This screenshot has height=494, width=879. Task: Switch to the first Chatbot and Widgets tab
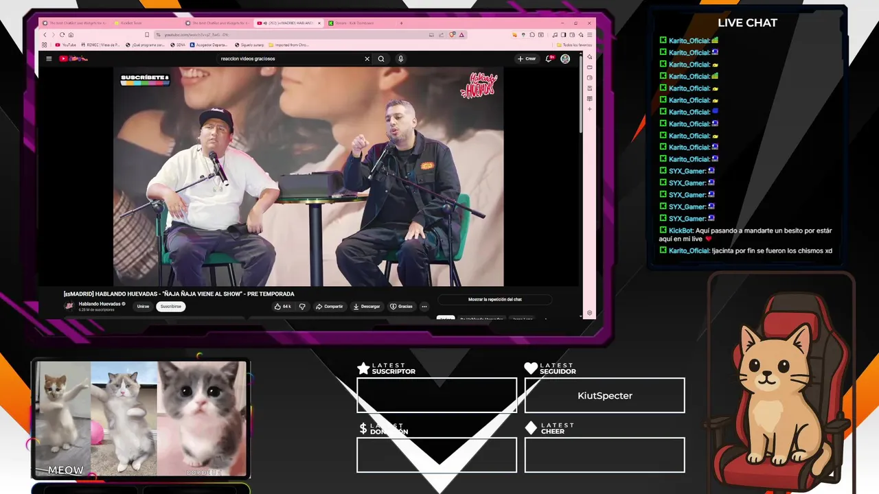tap(74, 23)
